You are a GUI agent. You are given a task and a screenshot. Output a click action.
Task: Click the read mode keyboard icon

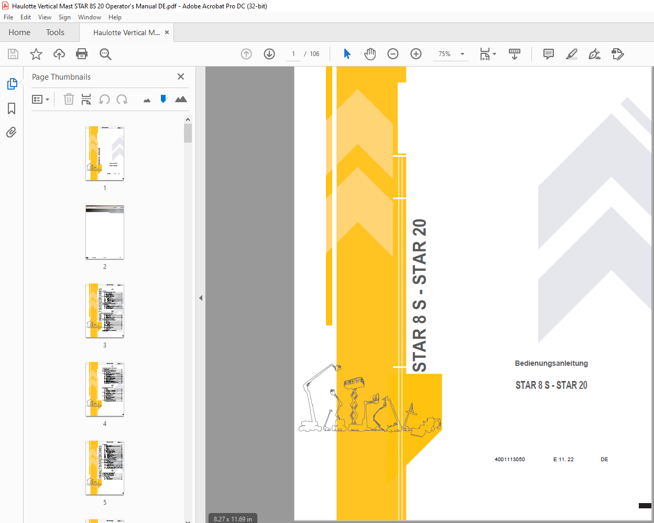[515, 54]
